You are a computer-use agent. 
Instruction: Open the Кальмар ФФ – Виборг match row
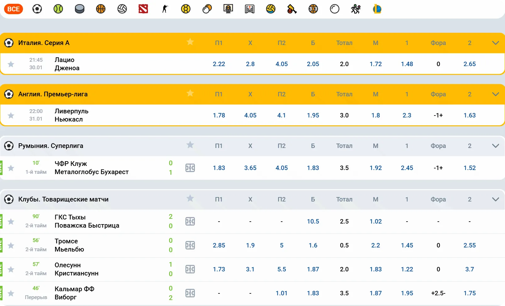[76, 293]
